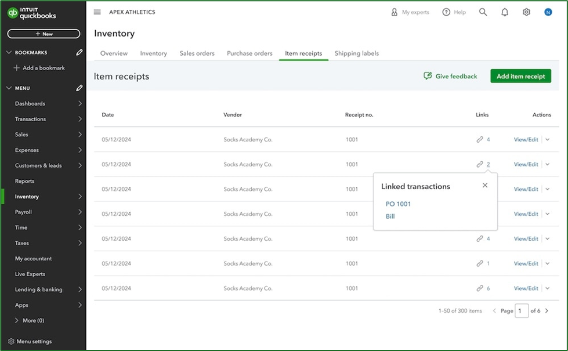Edit bookmarks with the pencil icon
The height and width of the screenshot is (351, 568).
coord(79,53)
